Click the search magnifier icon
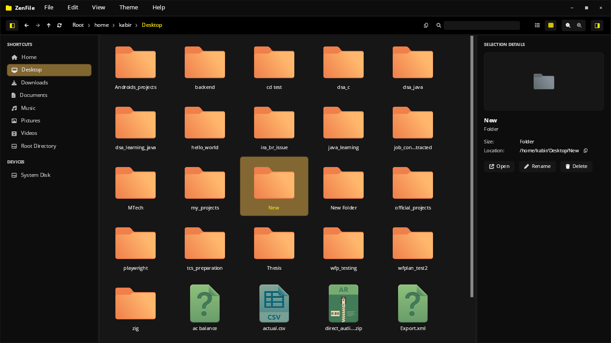Screen dimensions: 611x343 point(439,25)
